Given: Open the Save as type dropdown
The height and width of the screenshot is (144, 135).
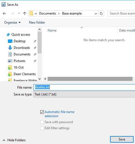Looking at the screenshot, I should 84,94.
